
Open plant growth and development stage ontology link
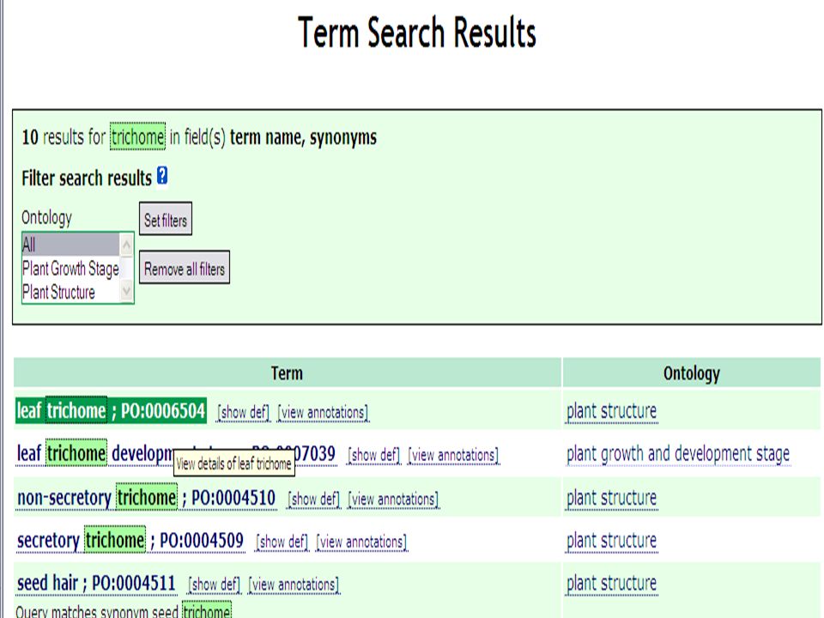click(678, 453)
